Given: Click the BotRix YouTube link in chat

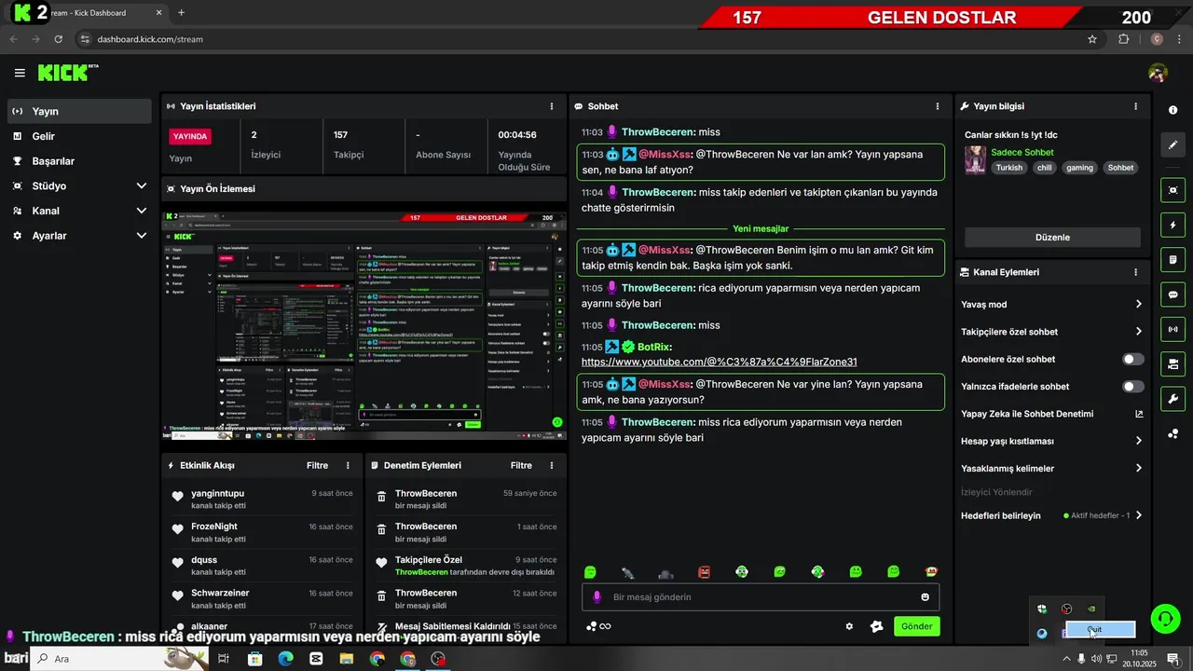Looking at the screenshot, I should click(x=719, y=362).
